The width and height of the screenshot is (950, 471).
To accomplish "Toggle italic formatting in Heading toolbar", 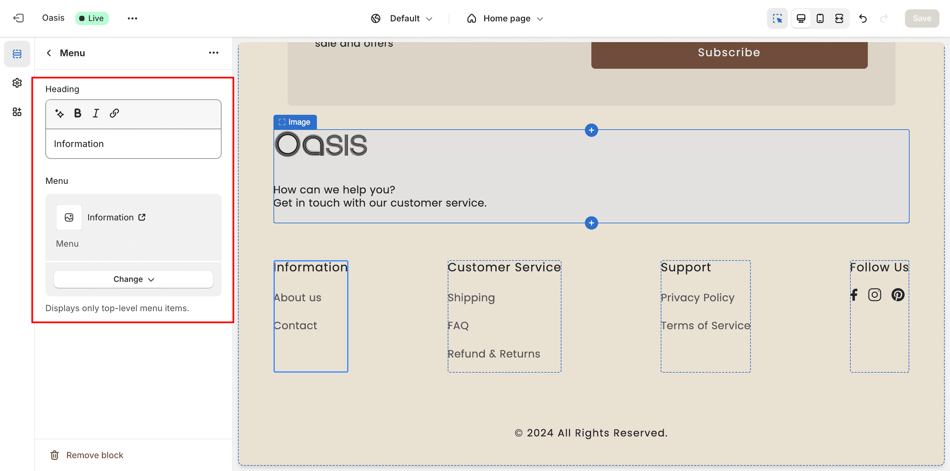I will pos(96,113).
